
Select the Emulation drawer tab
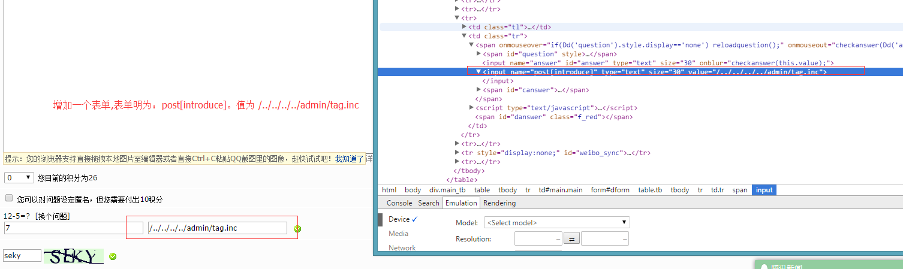click(x=461, y=203)
